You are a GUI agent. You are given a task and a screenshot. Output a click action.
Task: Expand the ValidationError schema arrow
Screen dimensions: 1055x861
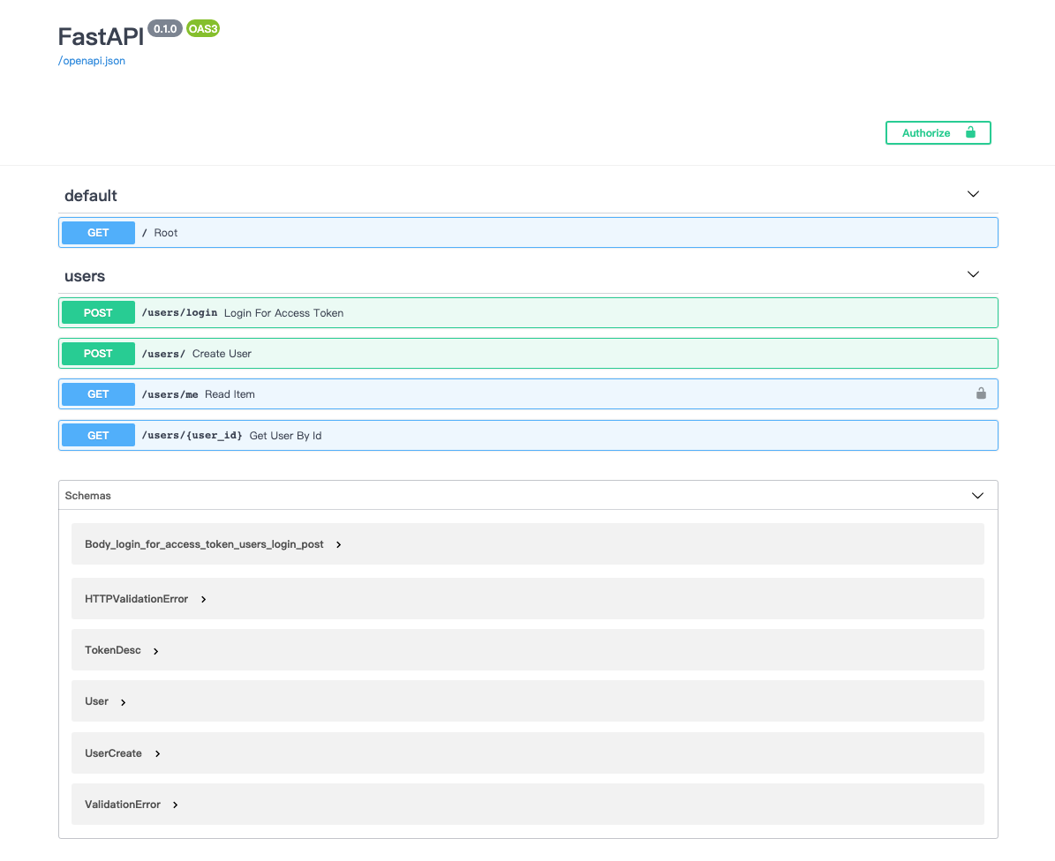click(175, 805)
